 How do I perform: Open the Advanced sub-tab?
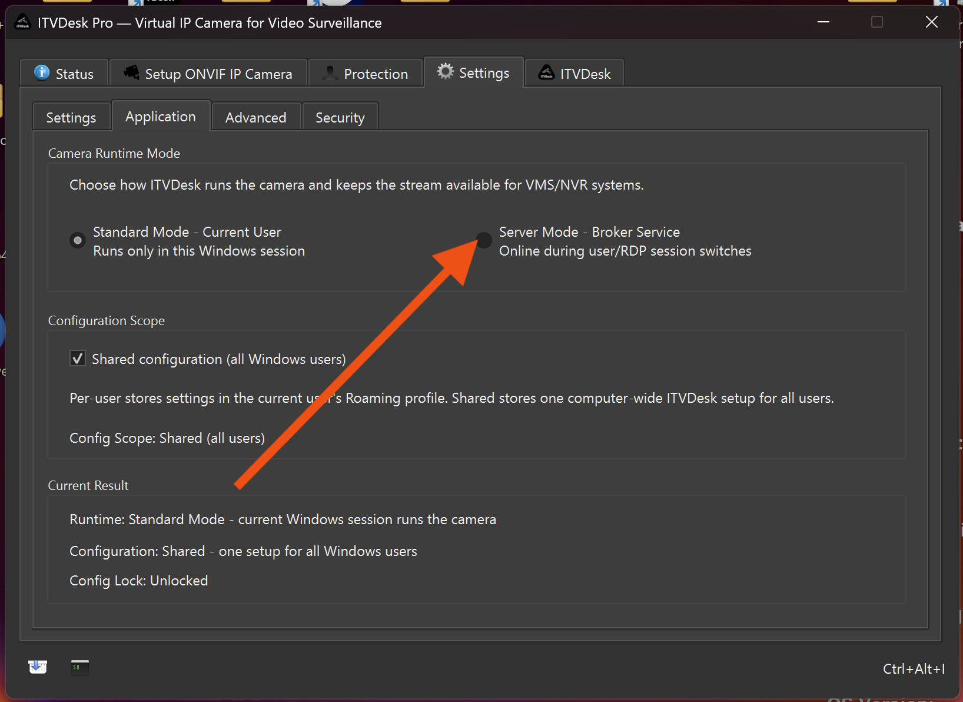pos(256,117)
